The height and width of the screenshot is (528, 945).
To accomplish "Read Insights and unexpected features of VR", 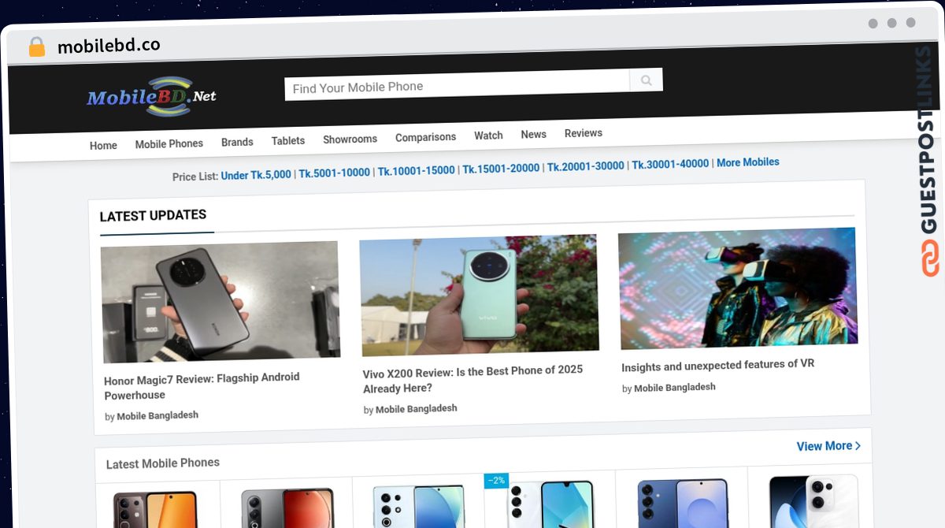I will (717, 365).
